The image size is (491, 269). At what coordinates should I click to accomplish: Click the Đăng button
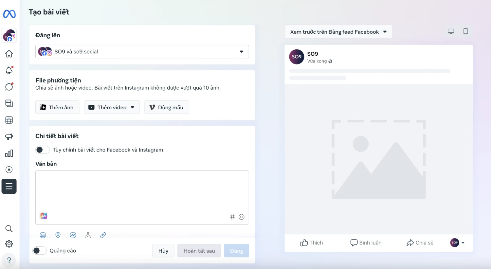coord(236,251)
